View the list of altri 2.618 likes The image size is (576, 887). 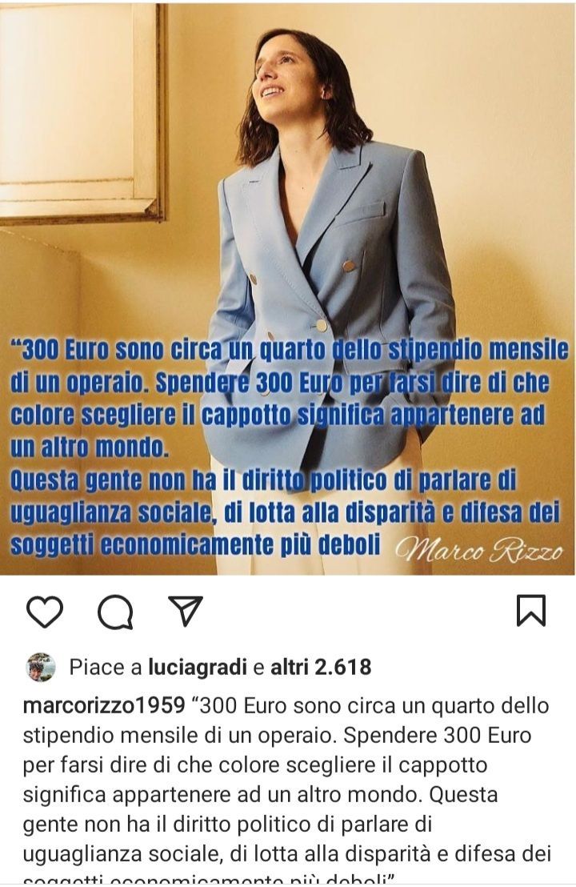(321, 667)
